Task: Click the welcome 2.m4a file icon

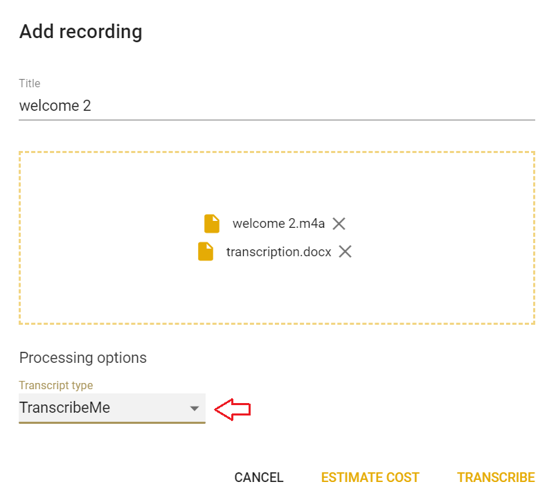Action: 212,224
